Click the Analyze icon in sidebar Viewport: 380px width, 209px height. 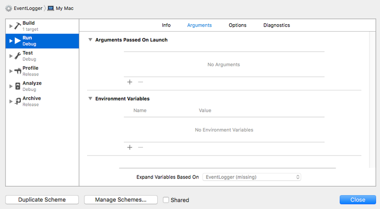[x=17, y=86]
